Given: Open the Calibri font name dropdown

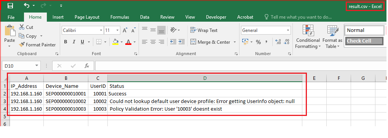Looking at the screenshot, I should click(x=101, y=30).
